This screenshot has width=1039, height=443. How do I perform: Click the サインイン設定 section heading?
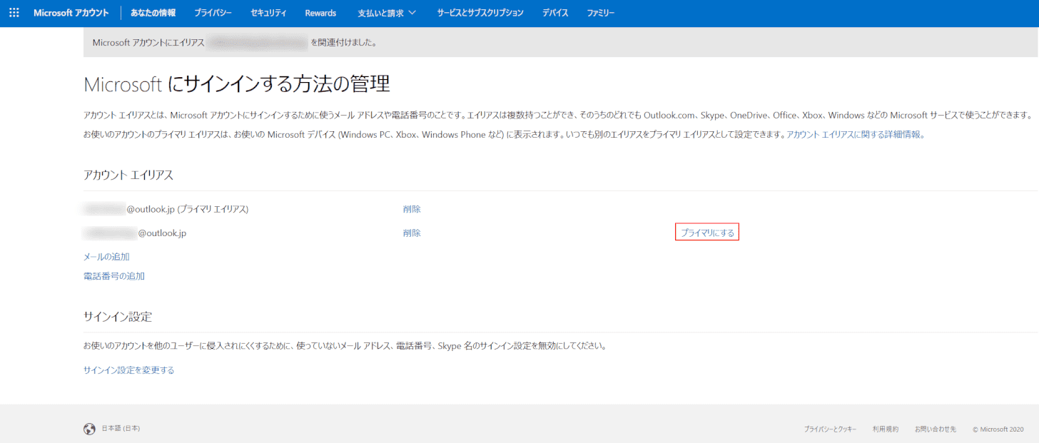[x=118, y=316]
